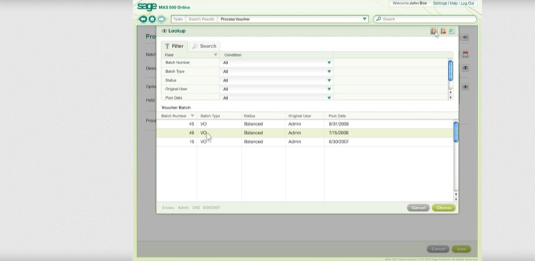Click the calendar icon in the background form

point(465,54)
